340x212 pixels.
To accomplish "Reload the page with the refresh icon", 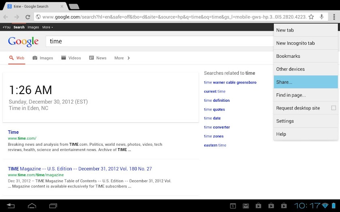I will 28,17.
